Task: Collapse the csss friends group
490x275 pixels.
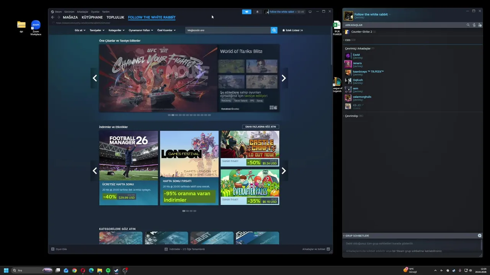Action: tap(350, 40)
